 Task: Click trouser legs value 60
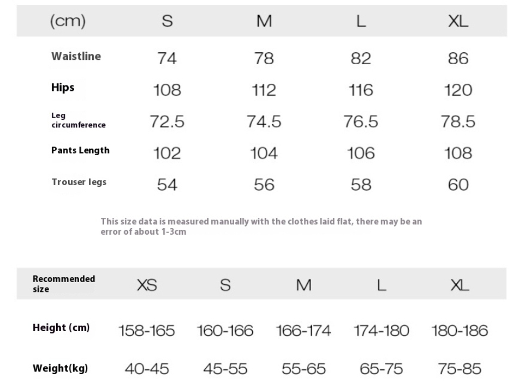tap(458, 185)
